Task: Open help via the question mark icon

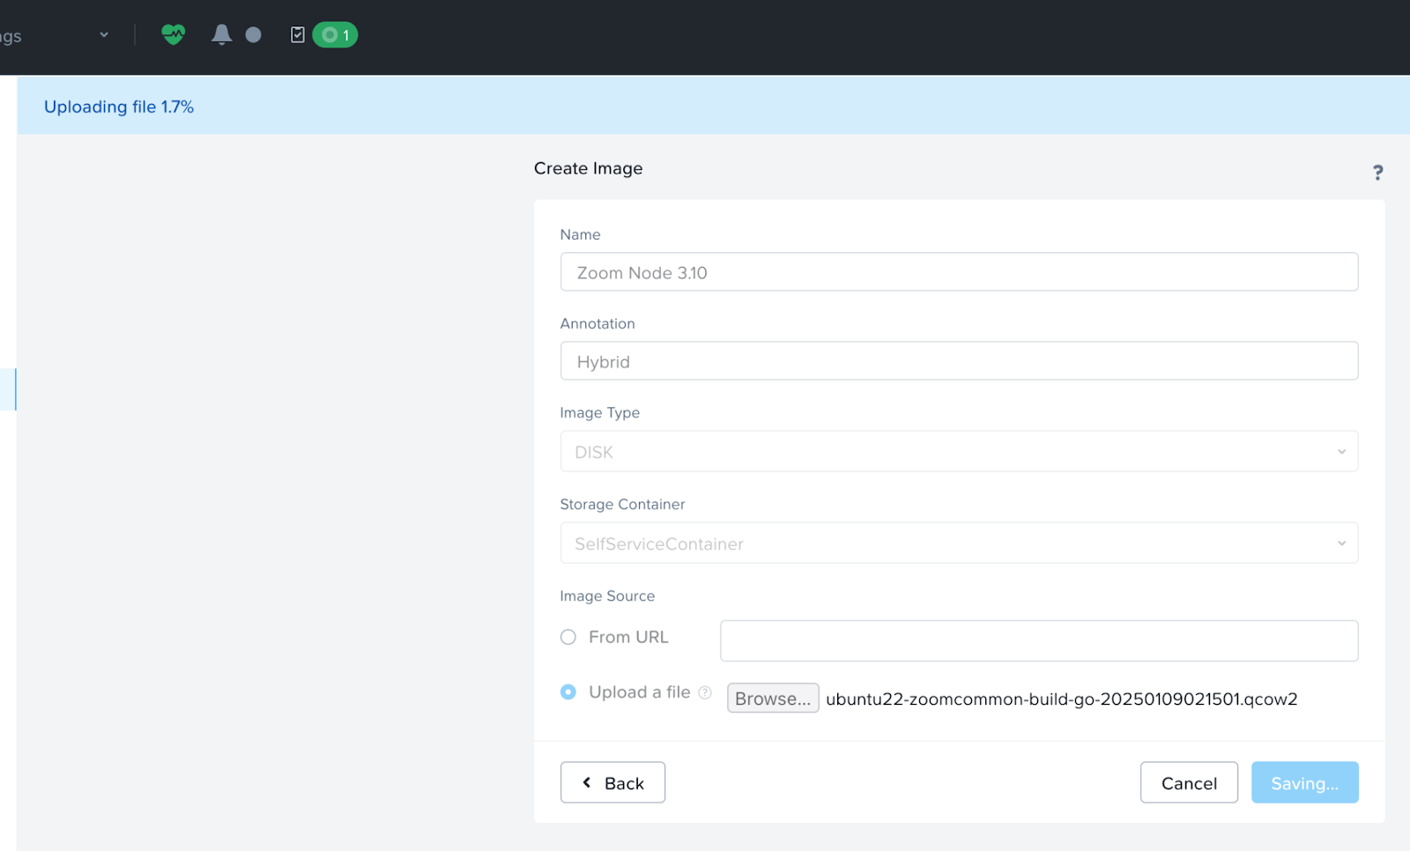Action: 1377,173
